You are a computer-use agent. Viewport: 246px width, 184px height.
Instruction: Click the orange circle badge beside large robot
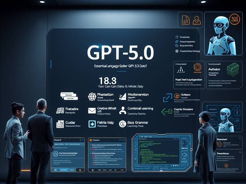[x=235, y=19]
